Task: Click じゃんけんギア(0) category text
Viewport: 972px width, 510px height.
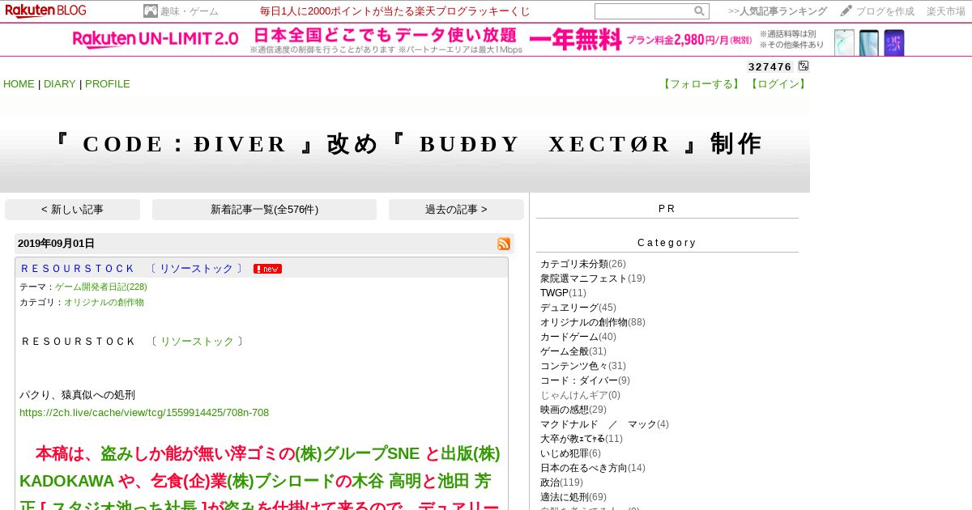Action: [x=580, y=395]
